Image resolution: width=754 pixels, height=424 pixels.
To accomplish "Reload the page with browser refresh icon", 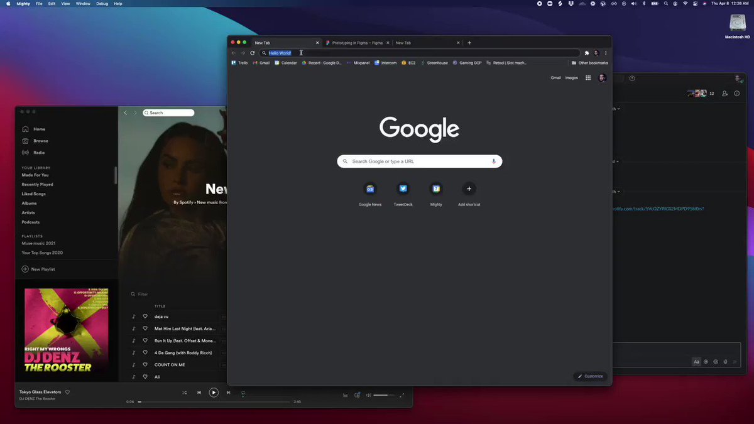I will pyautogui.click(x=253, y=53).
